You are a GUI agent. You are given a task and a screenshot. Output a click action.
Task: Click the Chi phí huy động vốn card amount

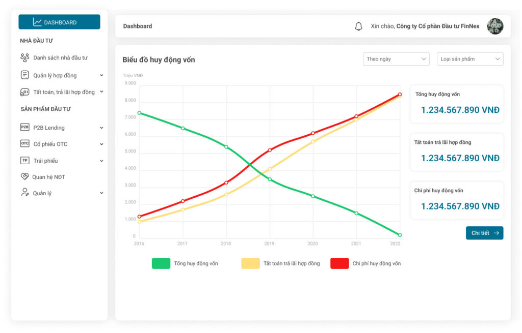tap(460, 206)
